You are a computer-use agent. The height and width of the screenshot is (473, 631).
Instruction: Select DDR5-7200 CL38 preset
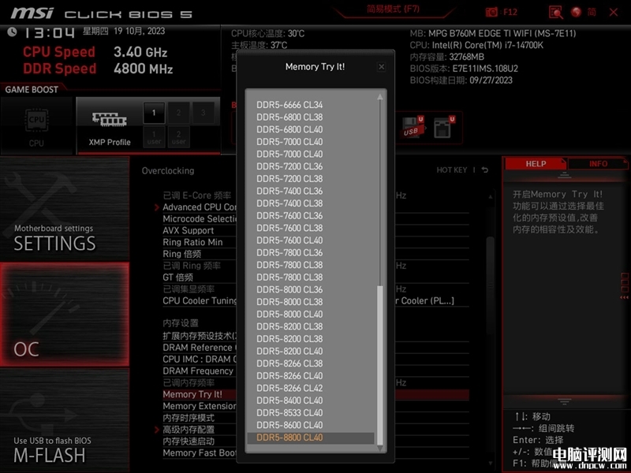pos(289,179)
